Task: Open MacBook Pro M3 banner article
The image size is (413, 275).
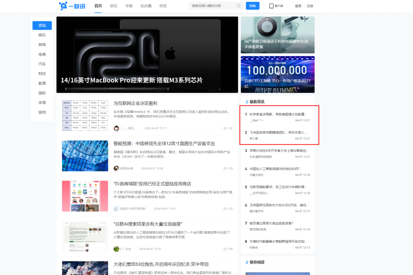Action: pyautogui.click(x=147, y=55)
